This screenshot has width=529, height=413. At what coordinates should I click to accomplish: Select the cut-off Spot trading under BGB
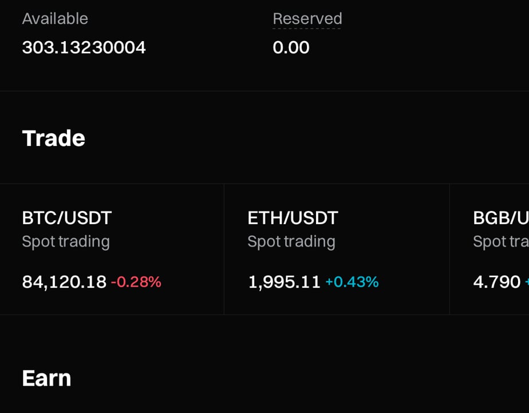click(x=500, y=242)
